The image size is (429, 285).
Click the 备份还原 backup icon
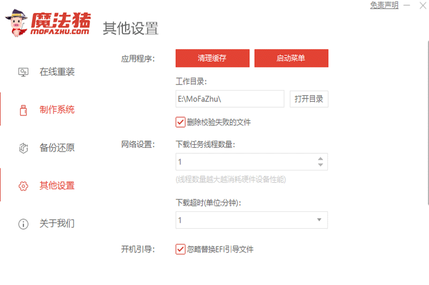pyautogui.click(x=23, y=148)
